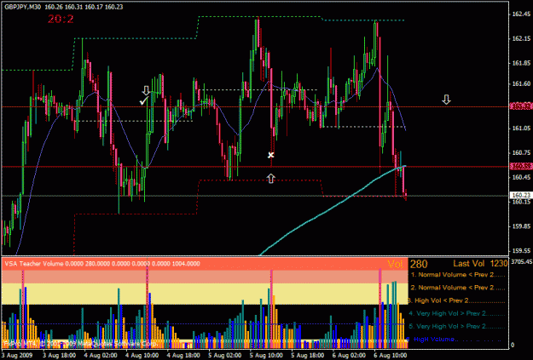533x360 pixels.
Task: Click the tall pink volume bar at 4 Aug 10:00
Action: pos(148,307)
